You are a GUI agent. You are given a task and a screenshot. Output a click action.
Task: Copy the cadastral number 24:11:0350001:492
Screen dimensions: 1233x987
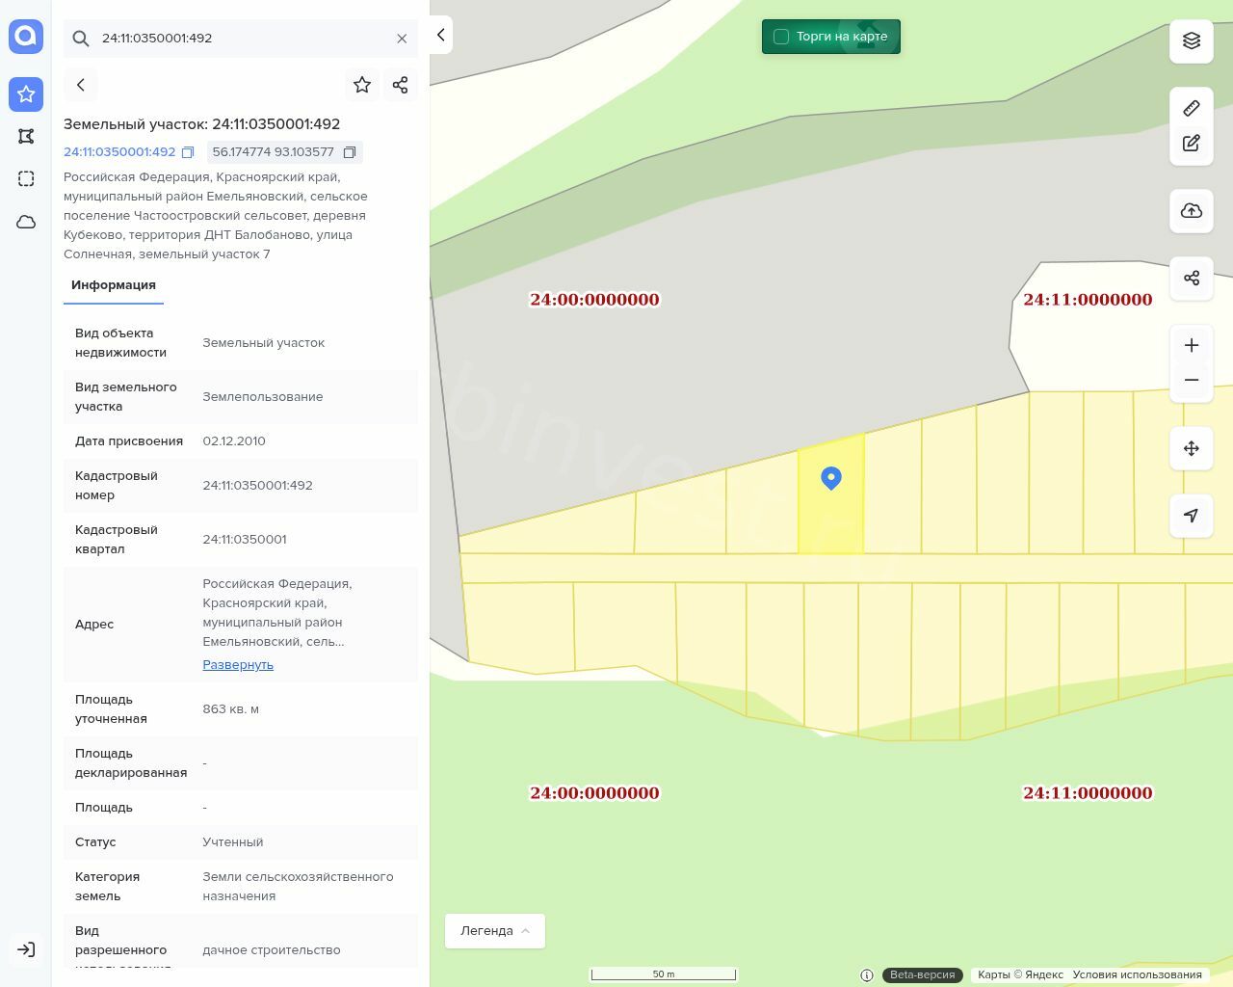pyautogui.click(x=188, y=152)
